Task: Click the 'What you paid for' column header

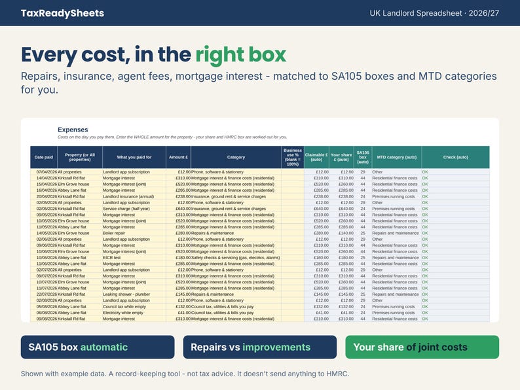Action: click(x=134, y=157)
